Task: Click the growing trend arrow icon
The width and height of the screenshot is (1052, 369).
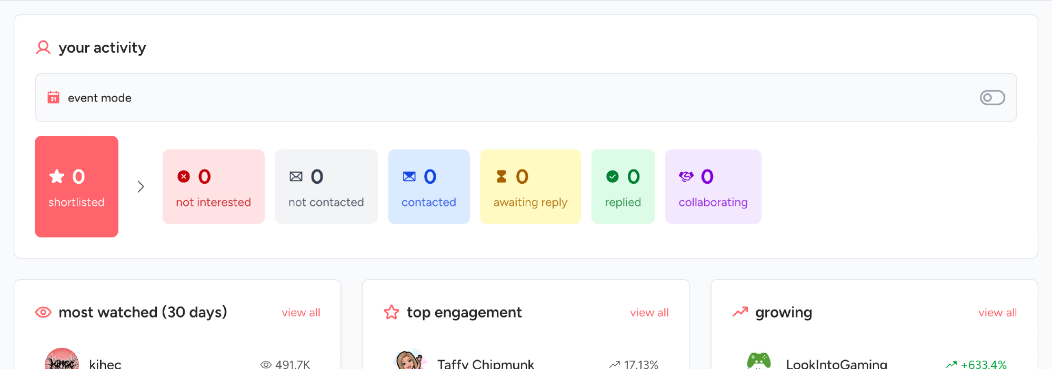Action: click(740, 312)
